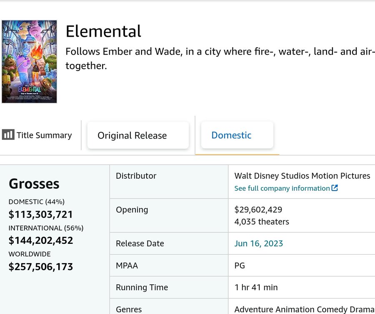Click the WORLDWIDE label

(30, 254)
